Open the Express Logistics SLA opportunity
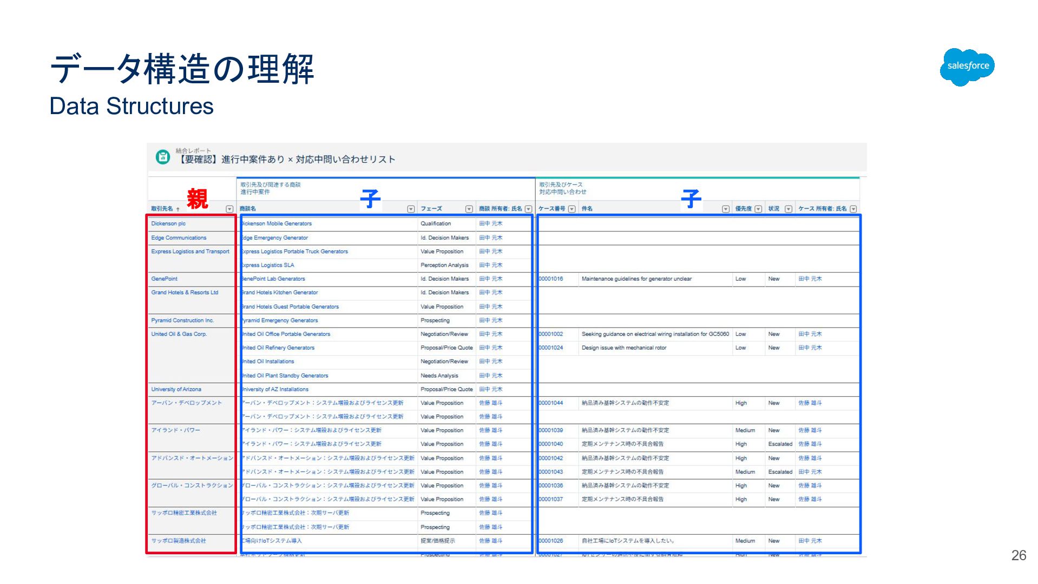Viewport: 1038px width, 584px height. 268,266
